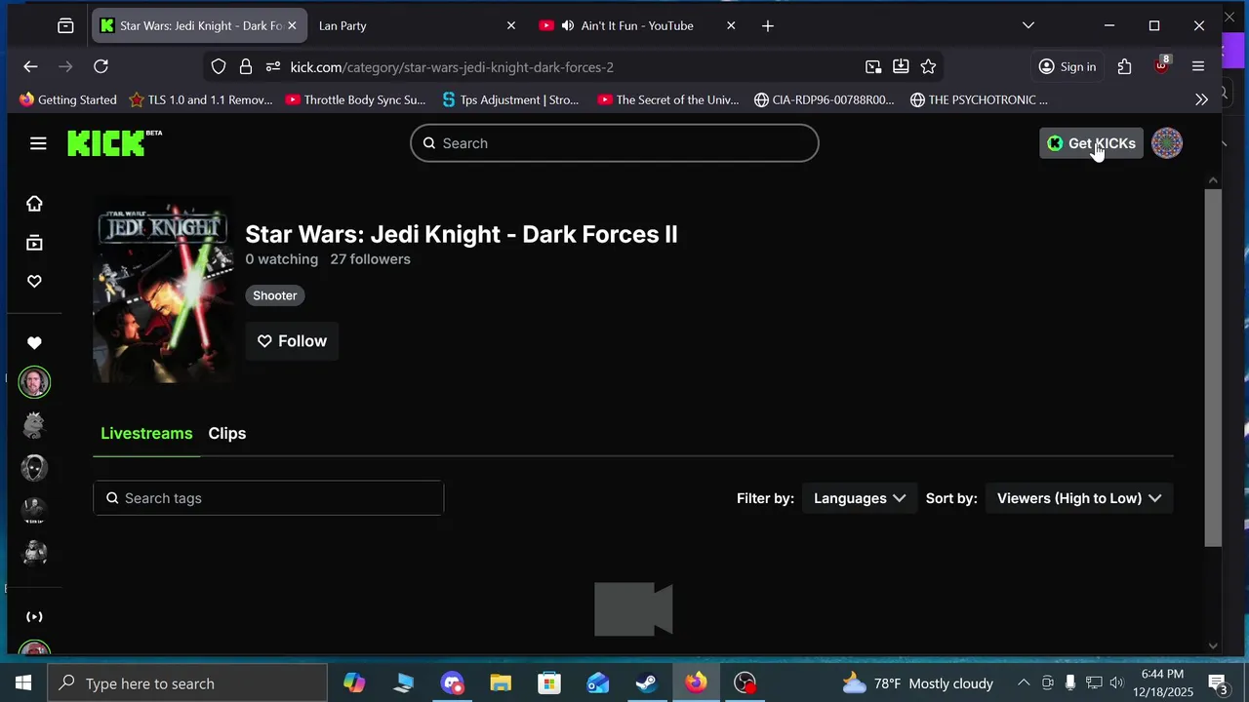1249x702 pixels.
Task: Open Getting Started bookmark
Action: click(67, 99)
